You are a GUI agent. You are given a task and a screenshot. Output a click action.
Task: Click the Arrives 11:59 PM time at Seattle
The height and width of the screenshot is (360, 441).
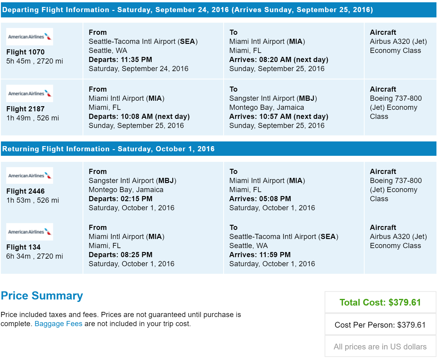point(260,255)
